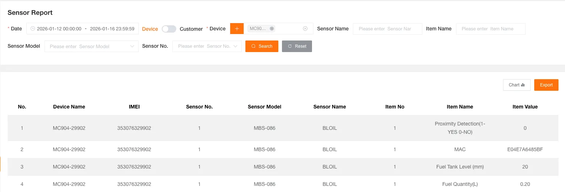Open the Sensor No. dropdown
The image size is (565, 192).
pyautogui.click(x=236, y=46)
